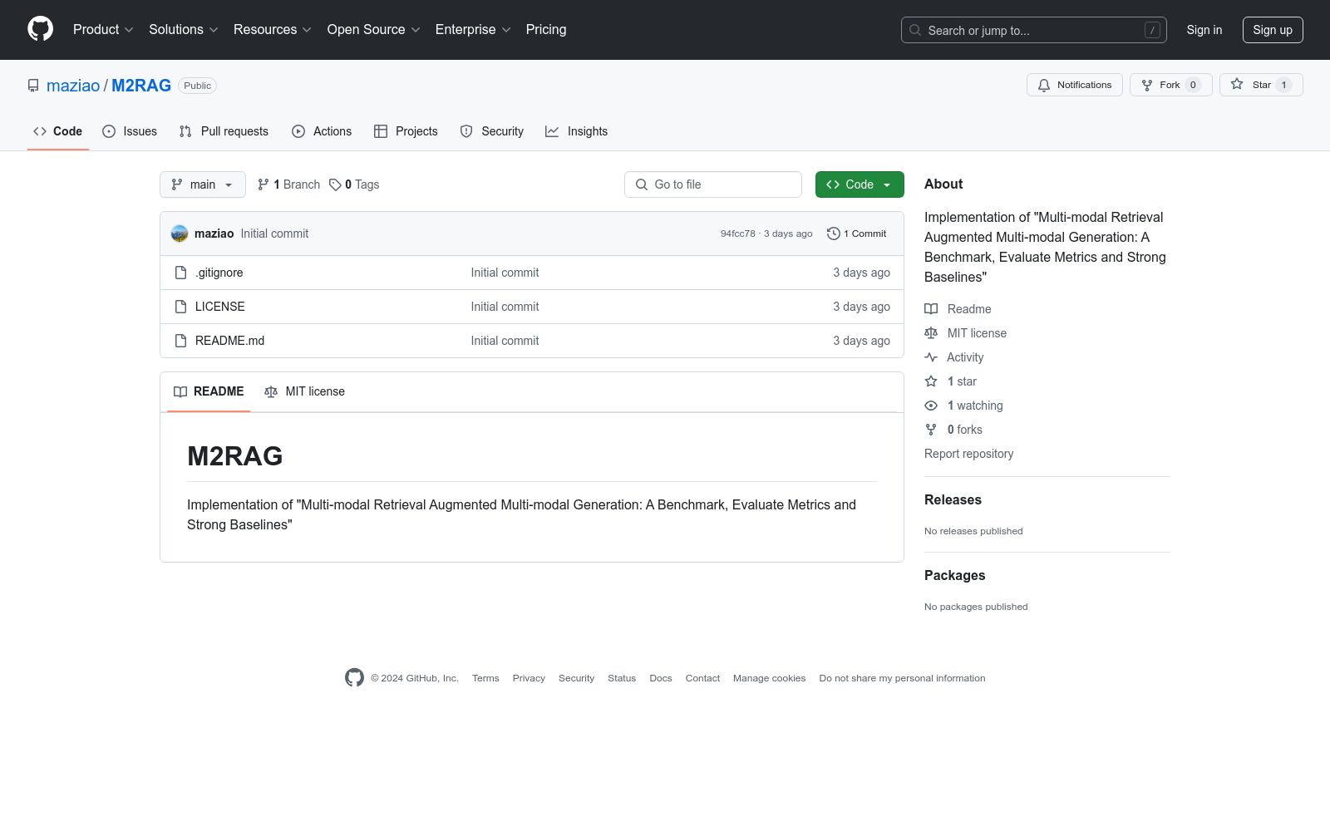This screenshot has width=1330, height=831.
Task: Click the fork icon beside 0 forks
Action: coord(931,430)
